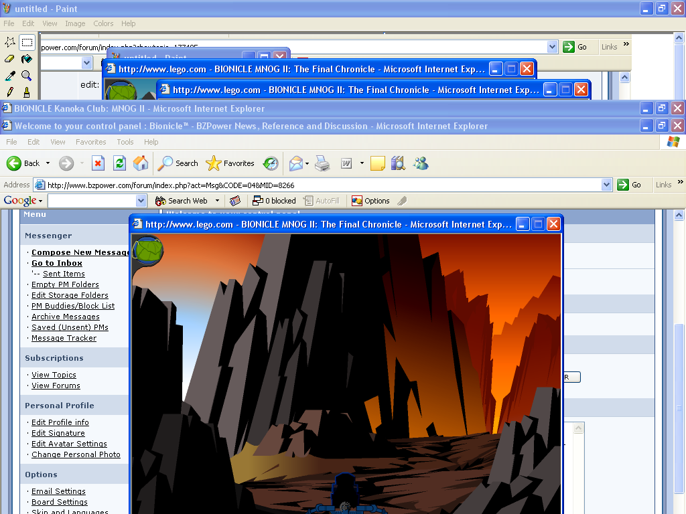
Task: Open the Google logo dropdown menu
Action: pyautogui.click(x=23, y=201)
